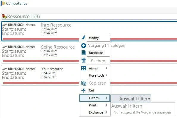177x118 pixels.
Task: Open the Assign submenu
Action: (x=95, y=68)
